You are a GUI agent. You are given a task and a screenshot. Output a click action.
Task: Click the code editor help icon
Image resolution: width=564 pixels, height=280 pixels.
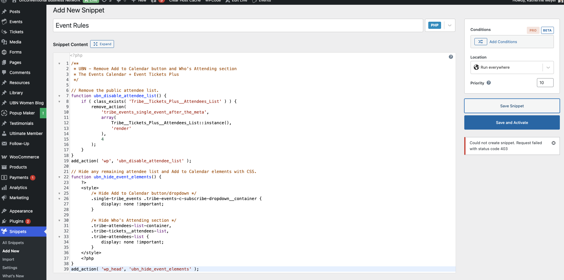[x=451, y=57]
